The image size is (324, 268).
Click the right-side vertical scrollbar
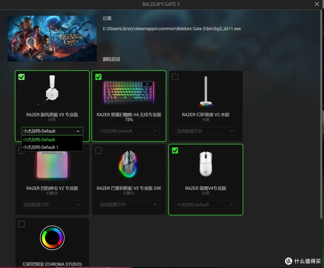coord(321,113)
